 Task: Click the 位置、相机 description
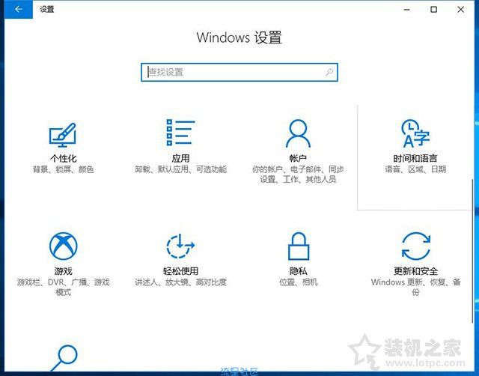(298, 282)
